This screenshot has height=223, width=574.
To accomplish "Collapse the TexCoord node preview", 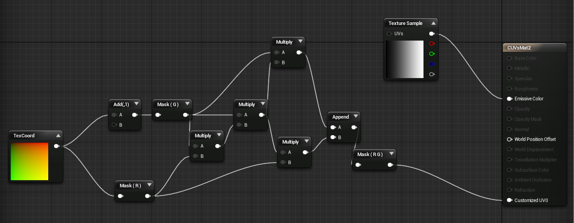I will coord(58,135).
